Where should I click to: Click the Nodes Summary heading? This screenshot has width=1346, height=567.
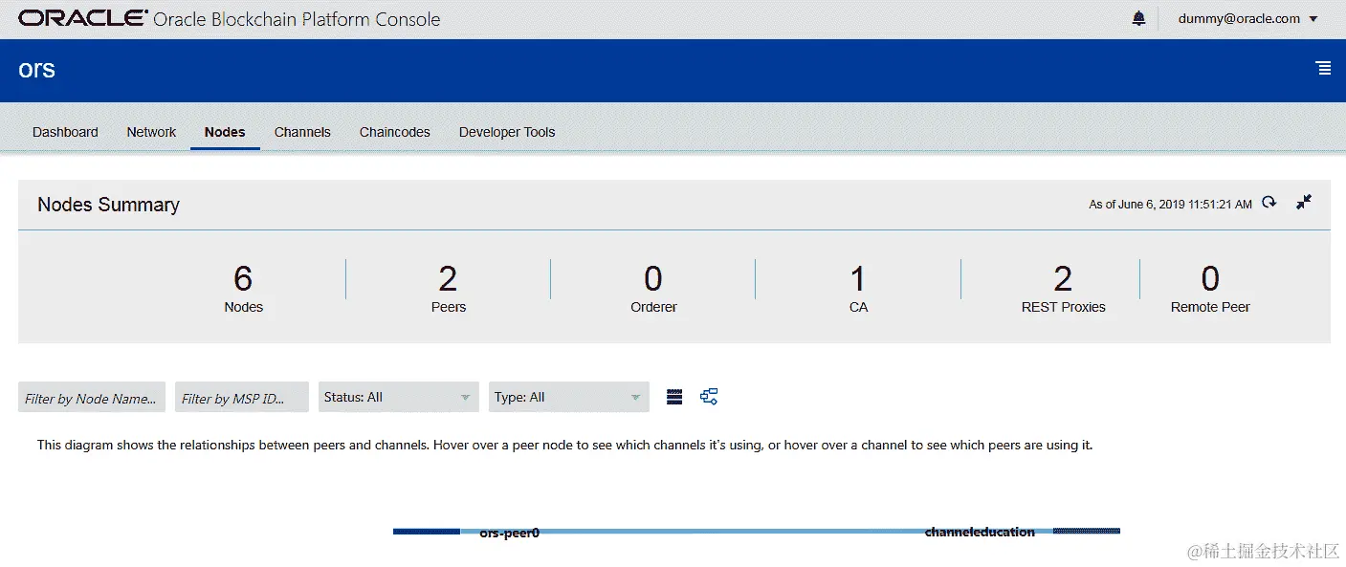[x=108, y=205]
